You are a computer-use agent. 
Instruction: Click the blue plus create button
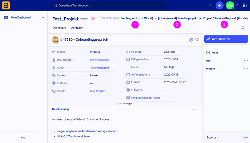tap(219, 5)
